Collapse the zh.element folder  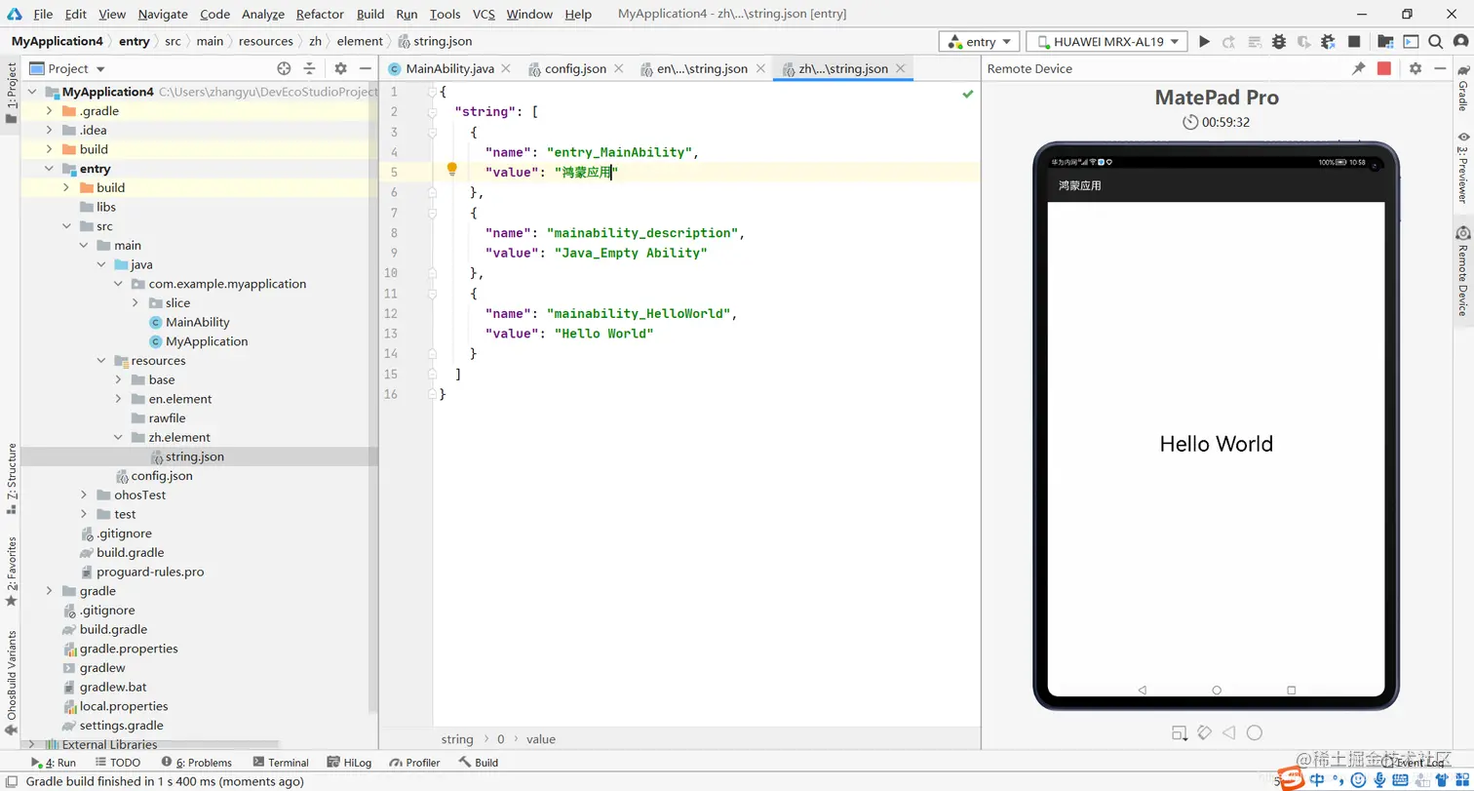(119, 437)
